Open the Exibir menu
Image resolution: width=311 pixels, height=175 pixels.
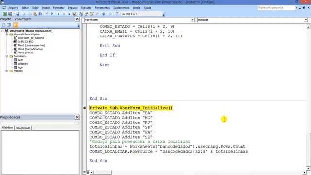pos(35,8)
